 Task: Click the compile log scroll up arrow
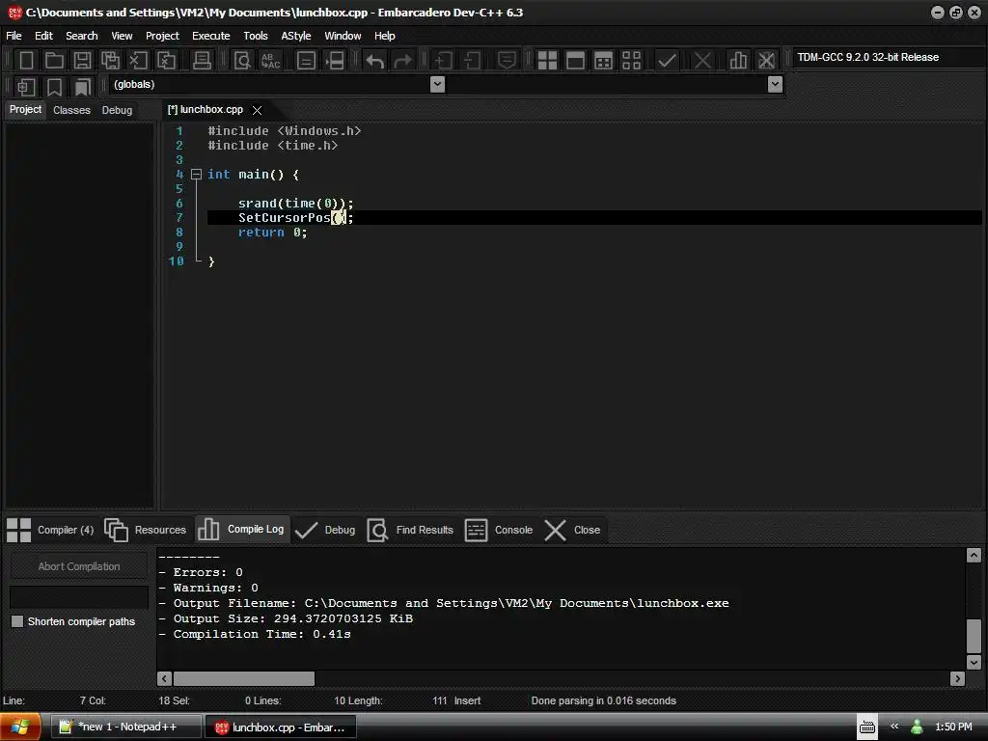click(974, 555)
